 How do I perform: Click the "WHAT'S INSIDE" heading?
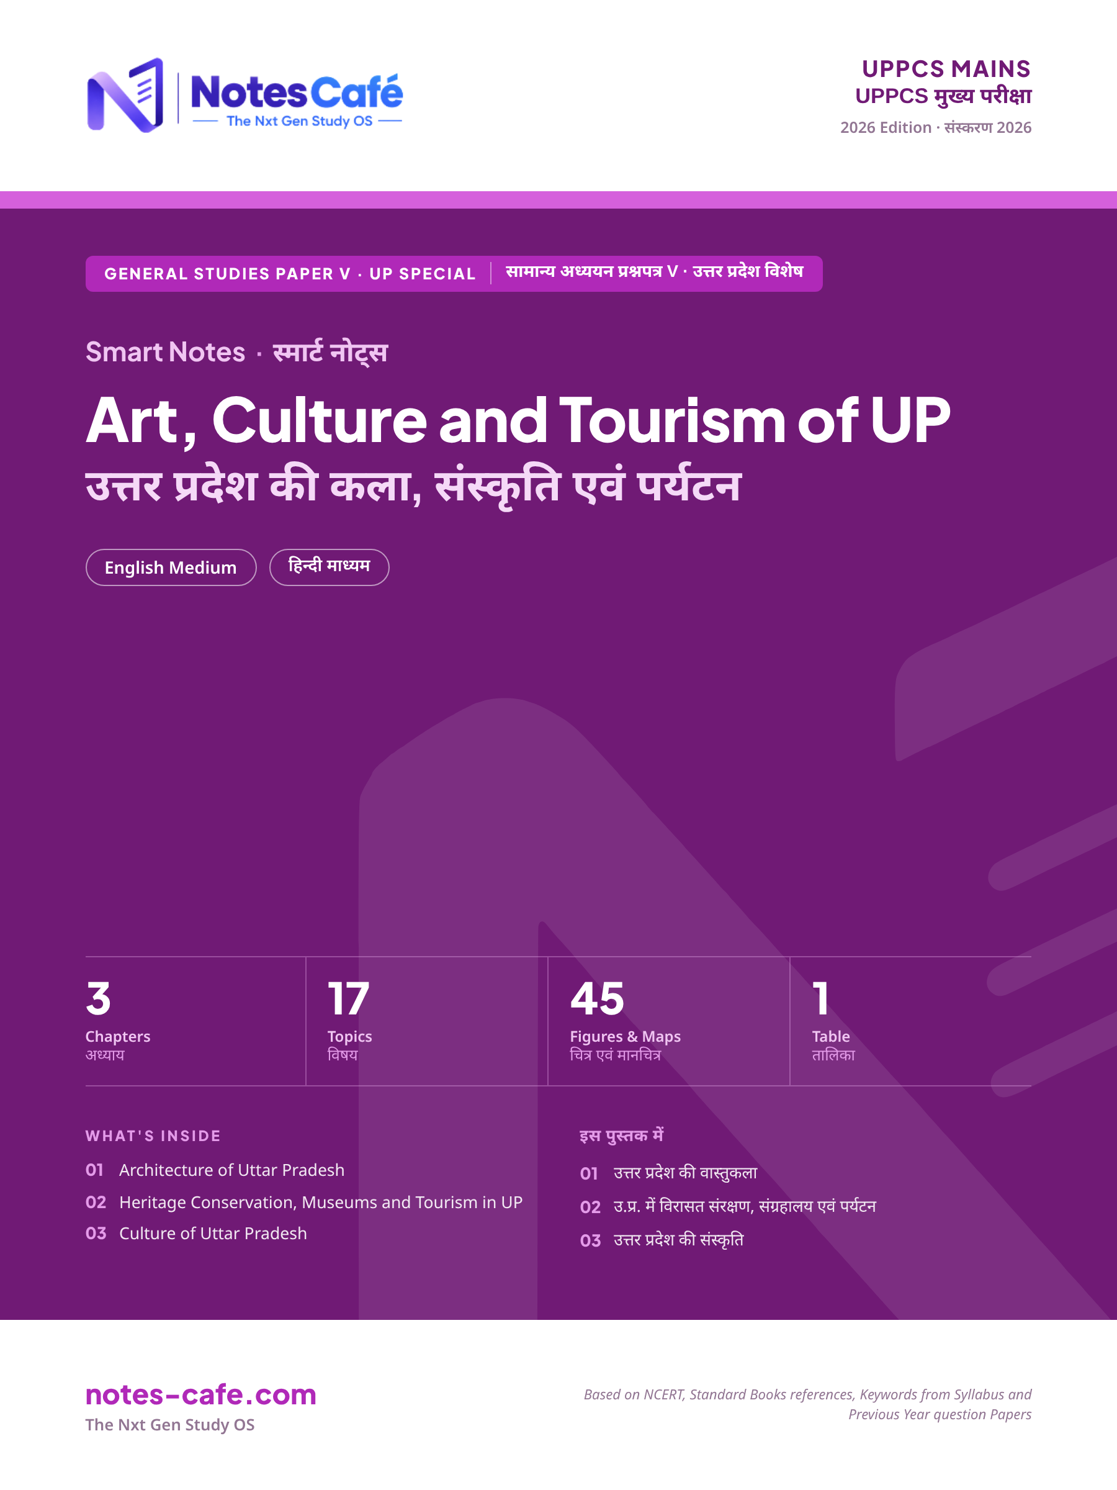pyautogui.click(x=153, y=1136)
